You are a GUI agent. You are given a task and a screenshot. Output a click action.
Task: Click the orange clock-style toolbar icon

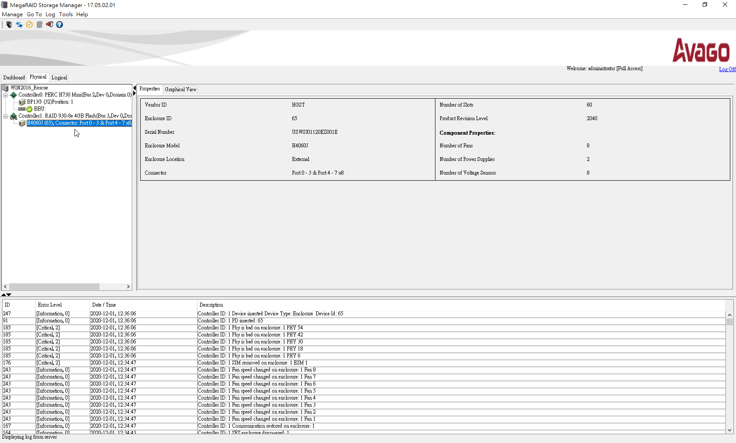pos(29,25)
